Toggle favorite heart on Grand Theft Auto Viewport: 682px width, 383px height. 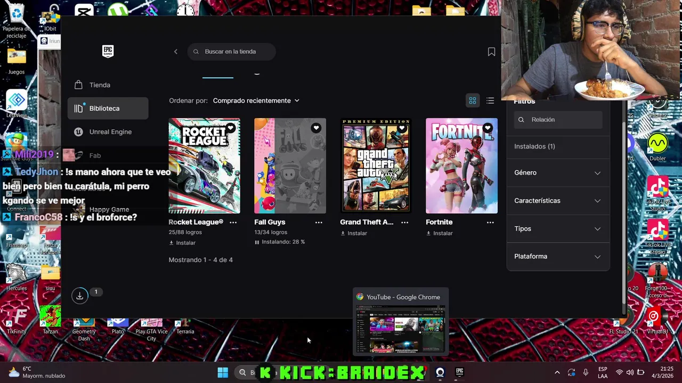click(402, 128)
